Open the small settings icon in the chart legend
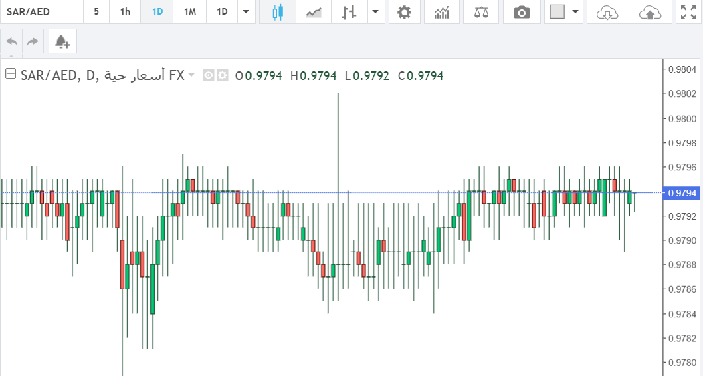The width and height of the screenshot is (703, 376). tap(222, 76)
